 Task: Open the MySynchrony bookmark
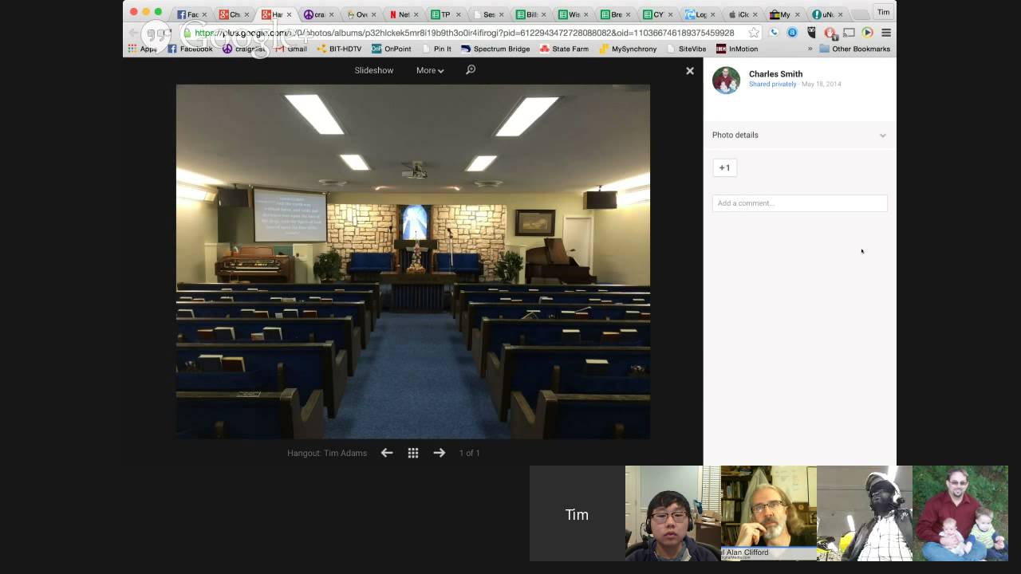(x=628, y=49)
